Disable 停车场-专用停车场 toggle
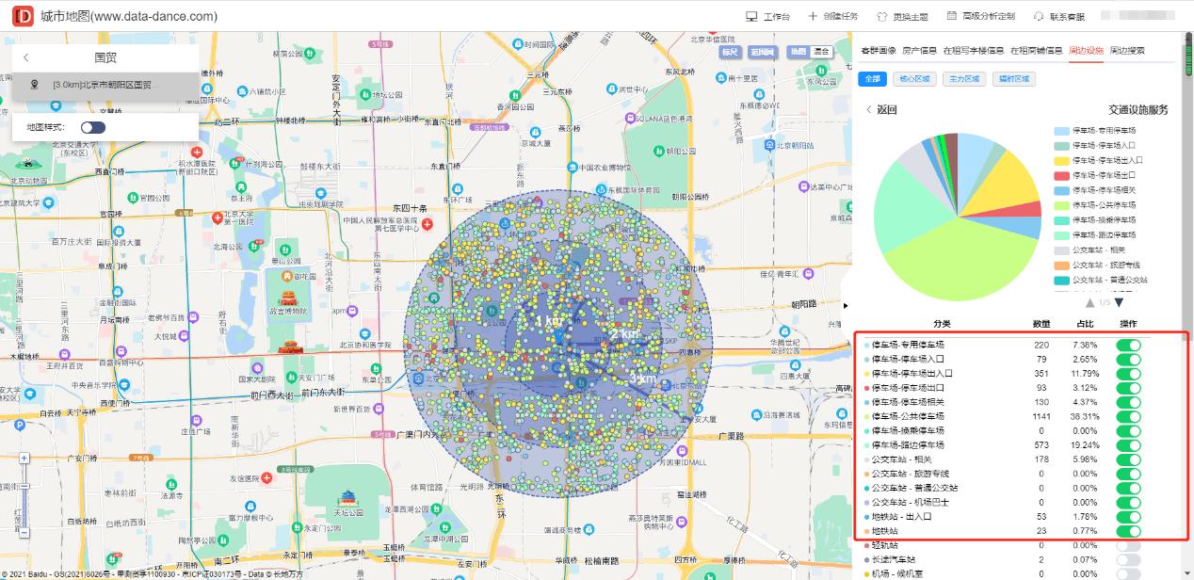 [1127, 346]
